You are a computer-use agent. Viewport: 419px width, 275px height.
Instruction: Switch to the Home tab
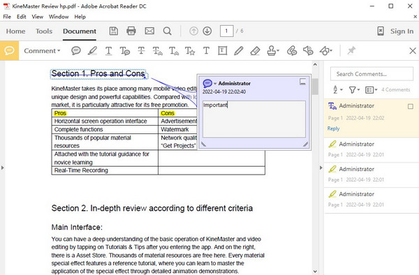[x=16, y=31]
